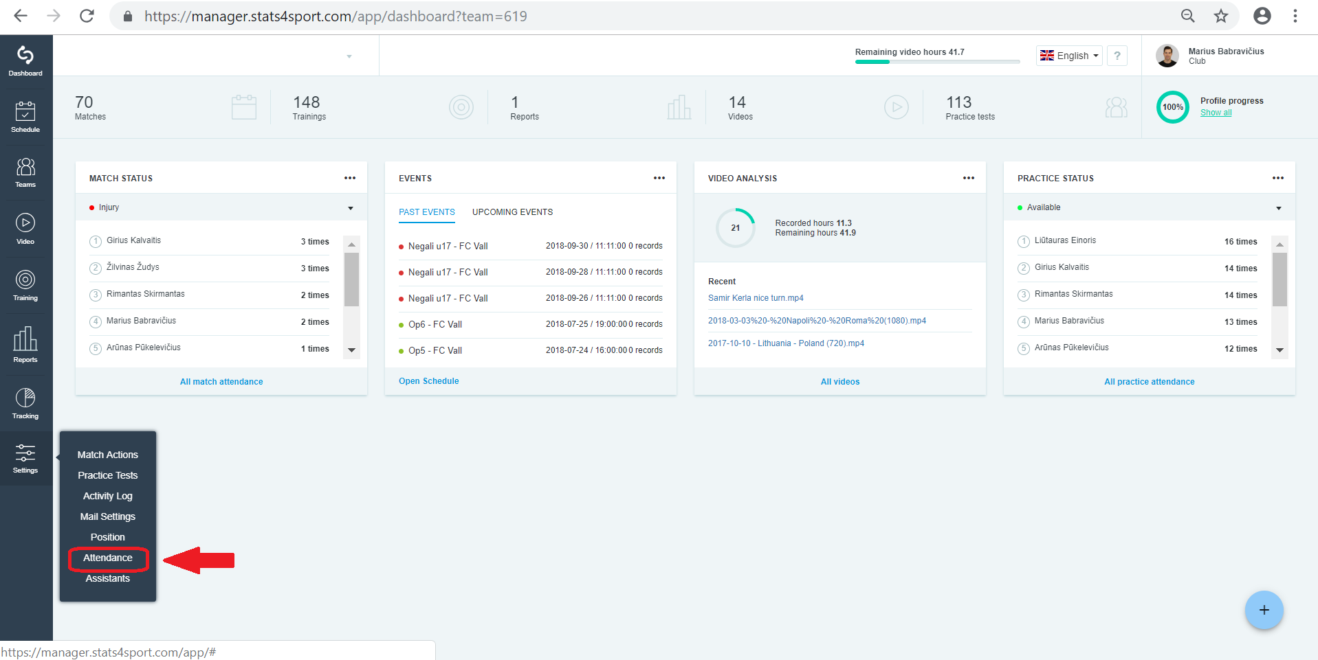Open Events panel three-dot options menu
1318x660 pixels.
(x=659, y=178)
